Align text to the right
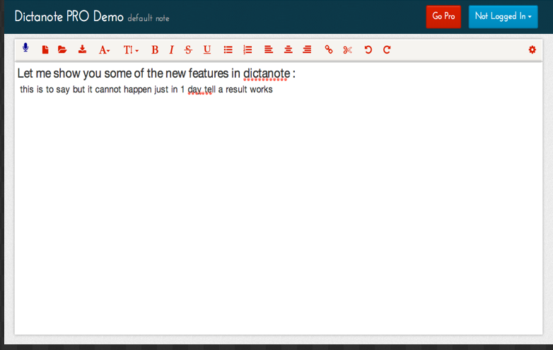 [307, 49]
